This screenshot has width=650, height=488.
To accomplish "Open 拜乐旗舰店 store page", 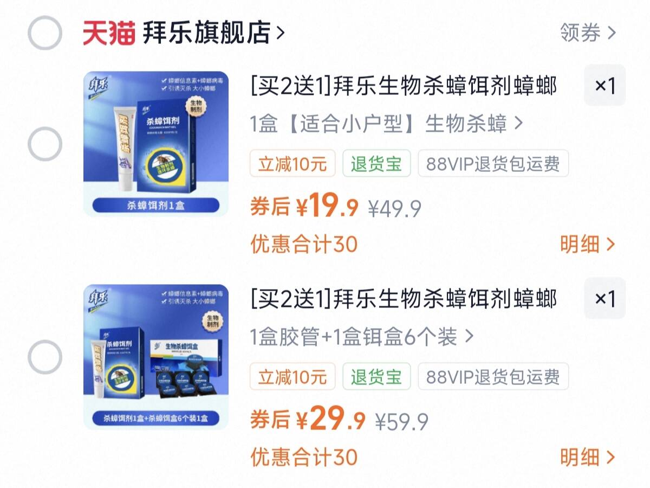I will click(x=213, y=33).
